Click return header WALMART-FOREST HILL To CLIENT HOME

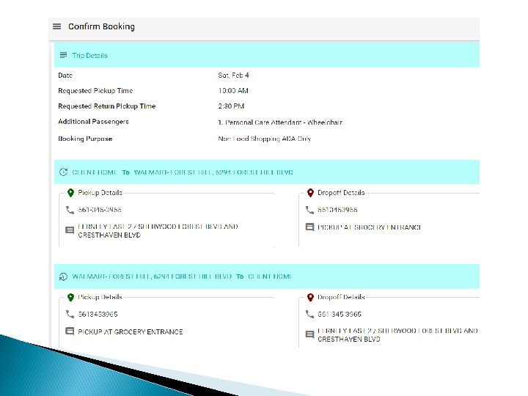tap(183, 276)
